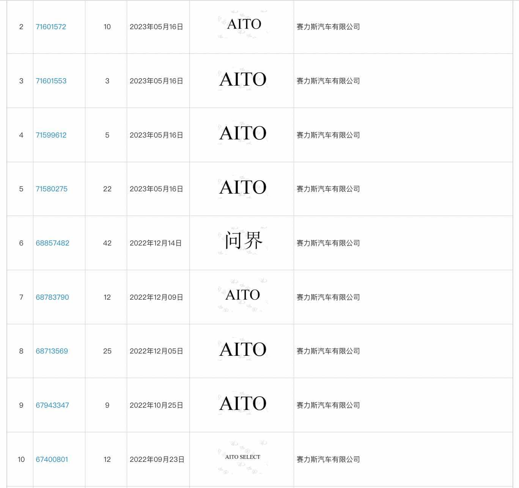Open trademark application 71599612
The height and width of the screenshot is (488, 519).
tap(51, 135)
